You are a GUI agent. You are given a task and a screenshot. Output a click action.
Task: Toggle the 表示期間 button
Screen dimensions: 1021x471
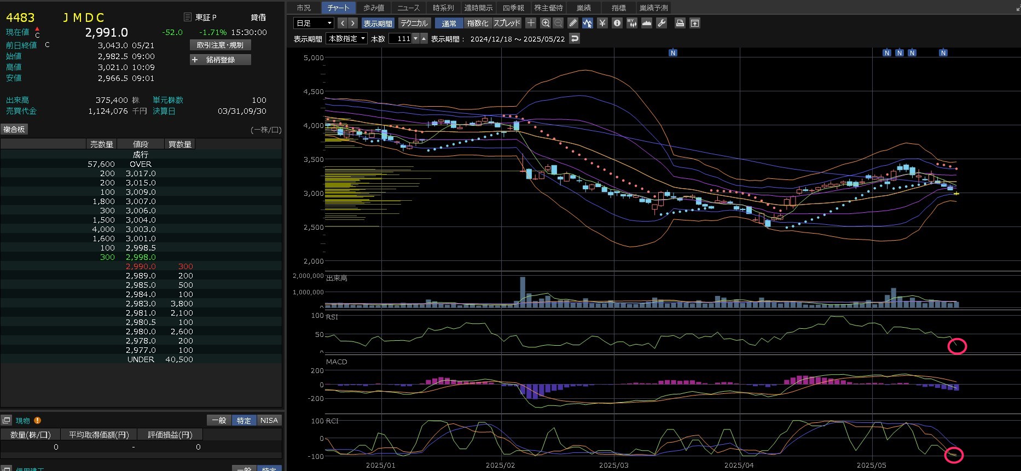tap(378, 23)
